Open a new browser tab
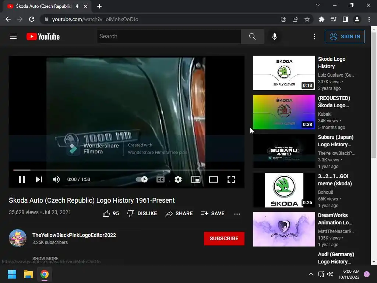The height and width of the screenshot is (283, 377). click(x=99, y=6)
